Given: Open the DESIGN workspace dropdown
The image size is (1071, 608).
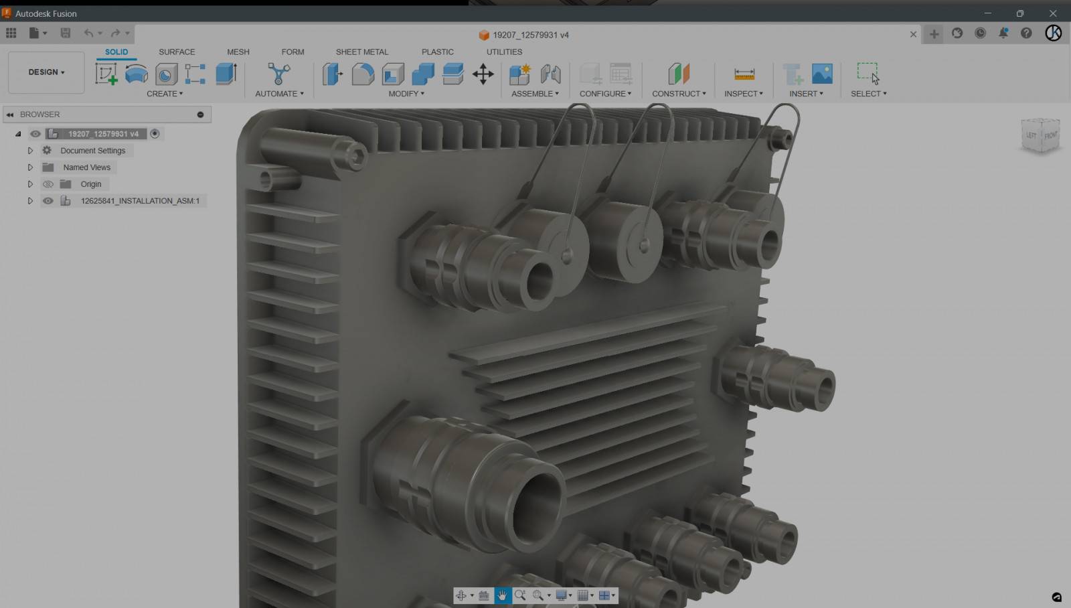Looking at the screenshot, I should (x=46, y=72).
